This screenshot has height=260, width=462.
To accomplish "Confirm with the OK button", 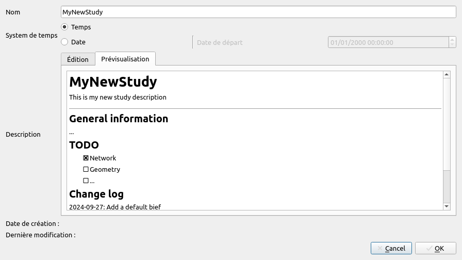I will coord(435,248).
